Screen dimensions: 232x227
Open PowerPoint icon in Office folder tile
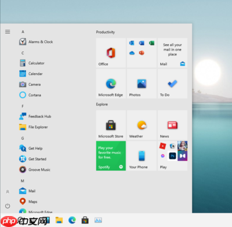click(x=142, y=53)
